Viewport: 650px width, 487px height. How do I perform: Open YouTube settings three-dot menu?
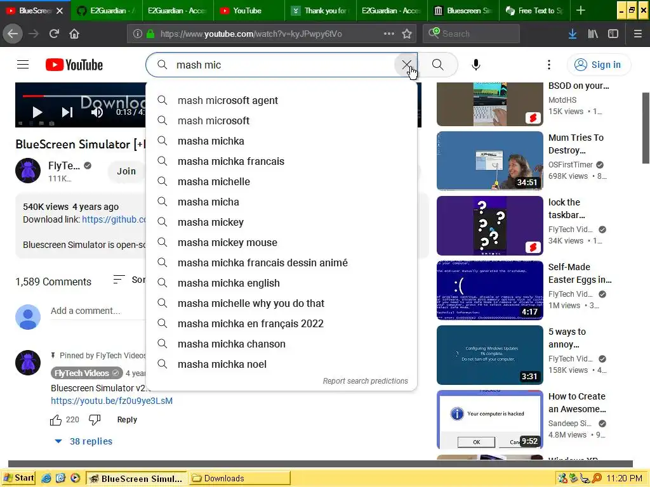549,65
